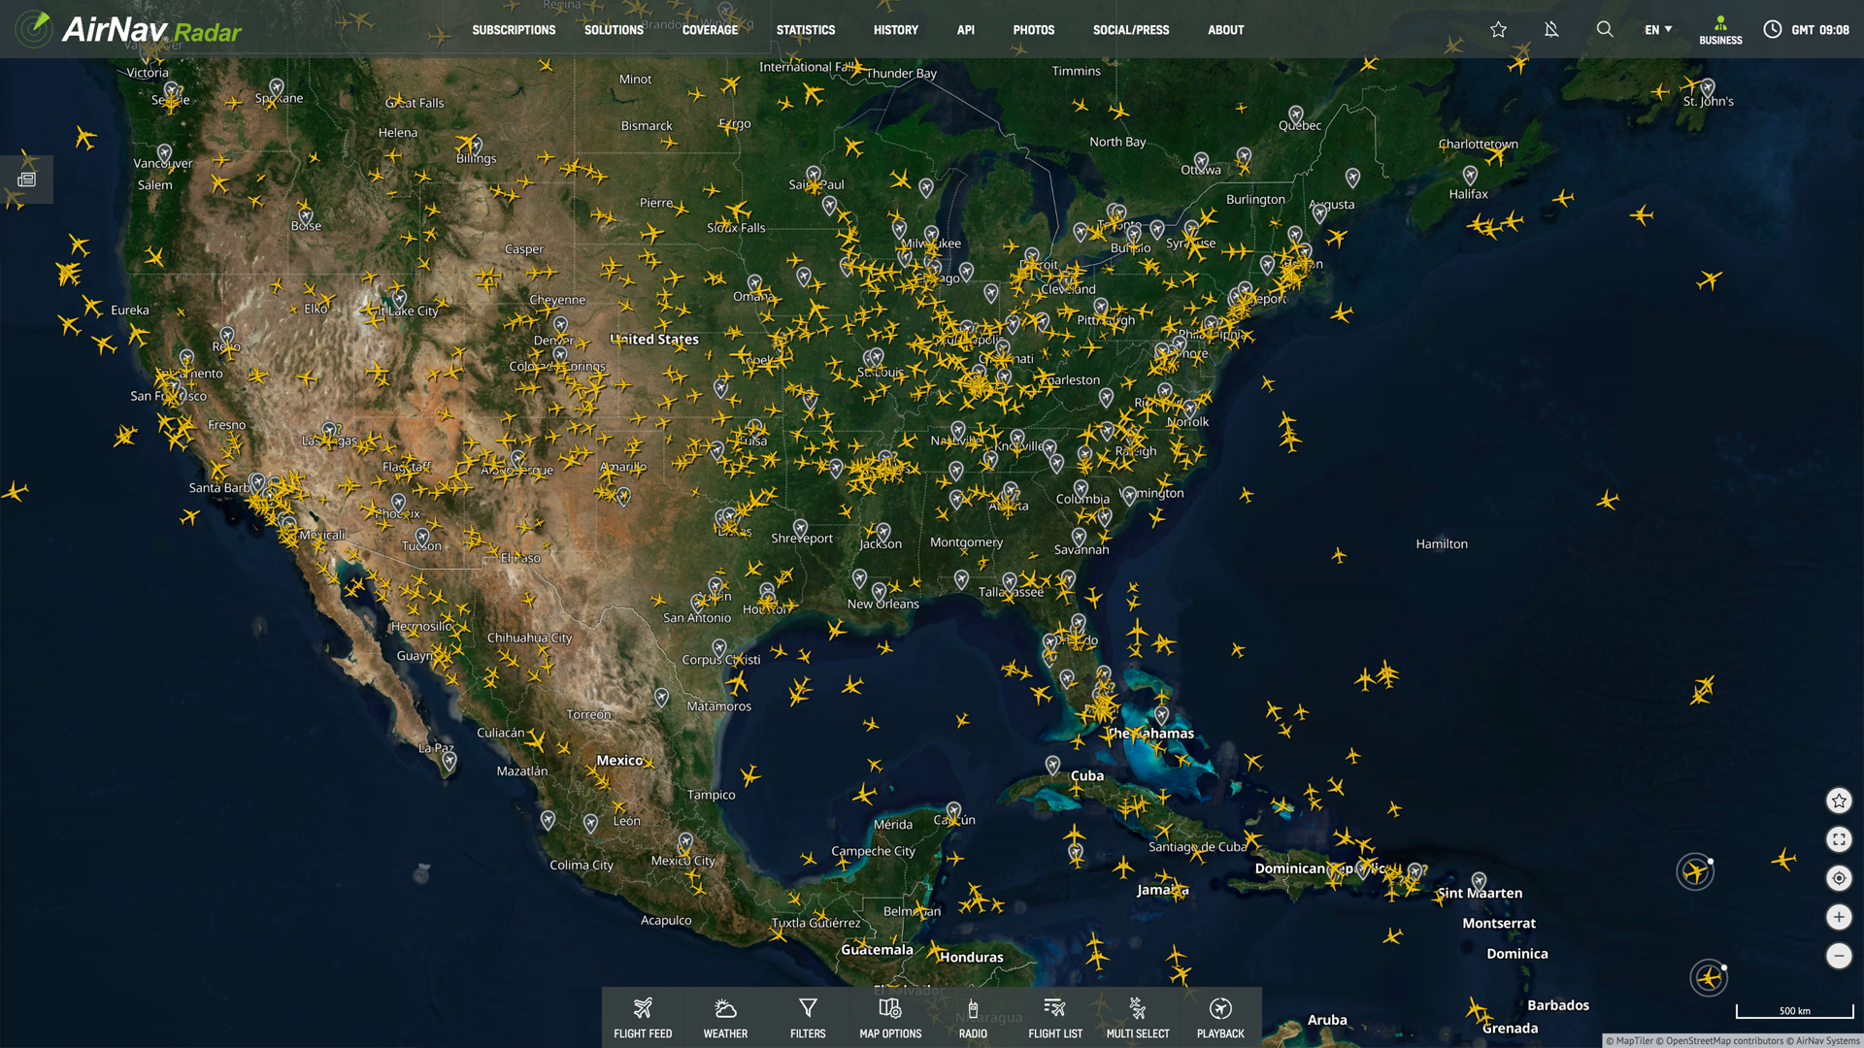1864x1048 pixels.
Task: Toggle fullscreen map view
Action: 1839,839
